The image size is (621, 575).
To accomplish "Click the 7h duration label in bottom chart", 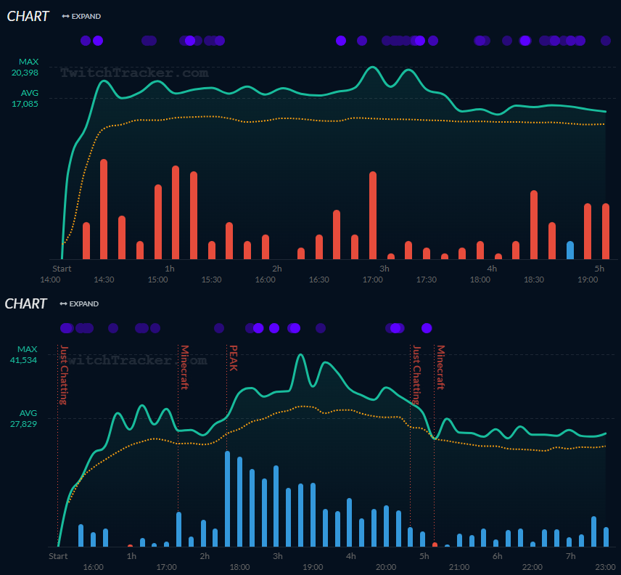I will point(571,556).
